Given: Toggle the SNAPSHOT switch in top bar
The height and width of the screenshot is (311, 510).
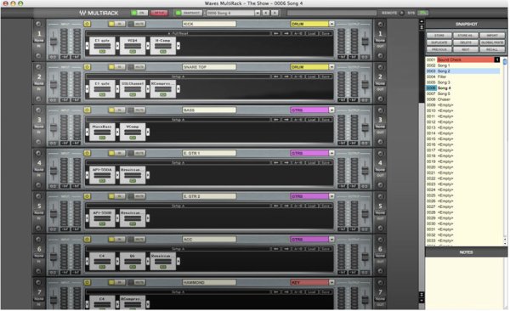Looking at the screenshot, I should pyautogui.click(x=189, y=13).
